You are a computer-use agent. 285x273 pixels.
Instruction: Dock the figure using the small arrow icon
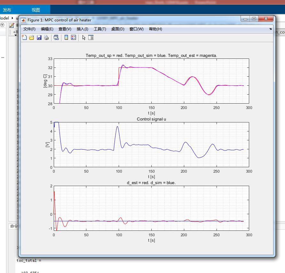point(271,29)
